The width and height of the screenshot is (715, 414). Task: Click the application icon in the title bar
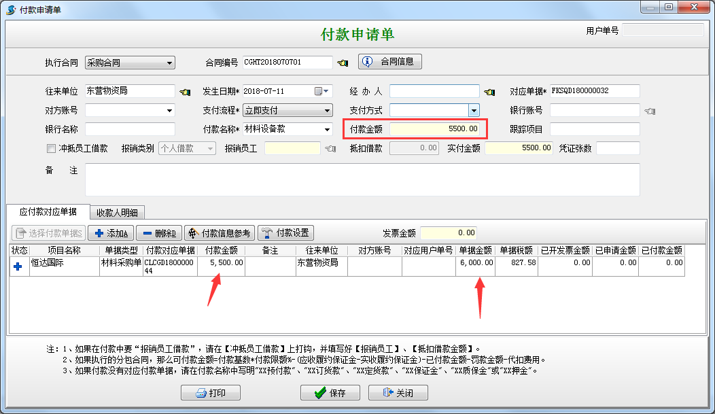10,10
